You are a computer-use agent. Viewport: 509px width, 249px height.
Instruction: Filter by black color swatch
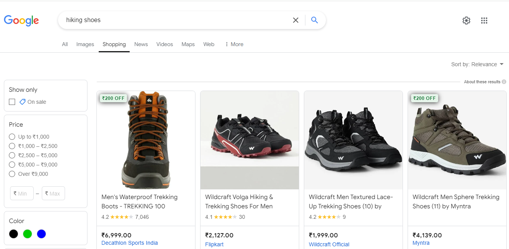(x=14, y=234)
